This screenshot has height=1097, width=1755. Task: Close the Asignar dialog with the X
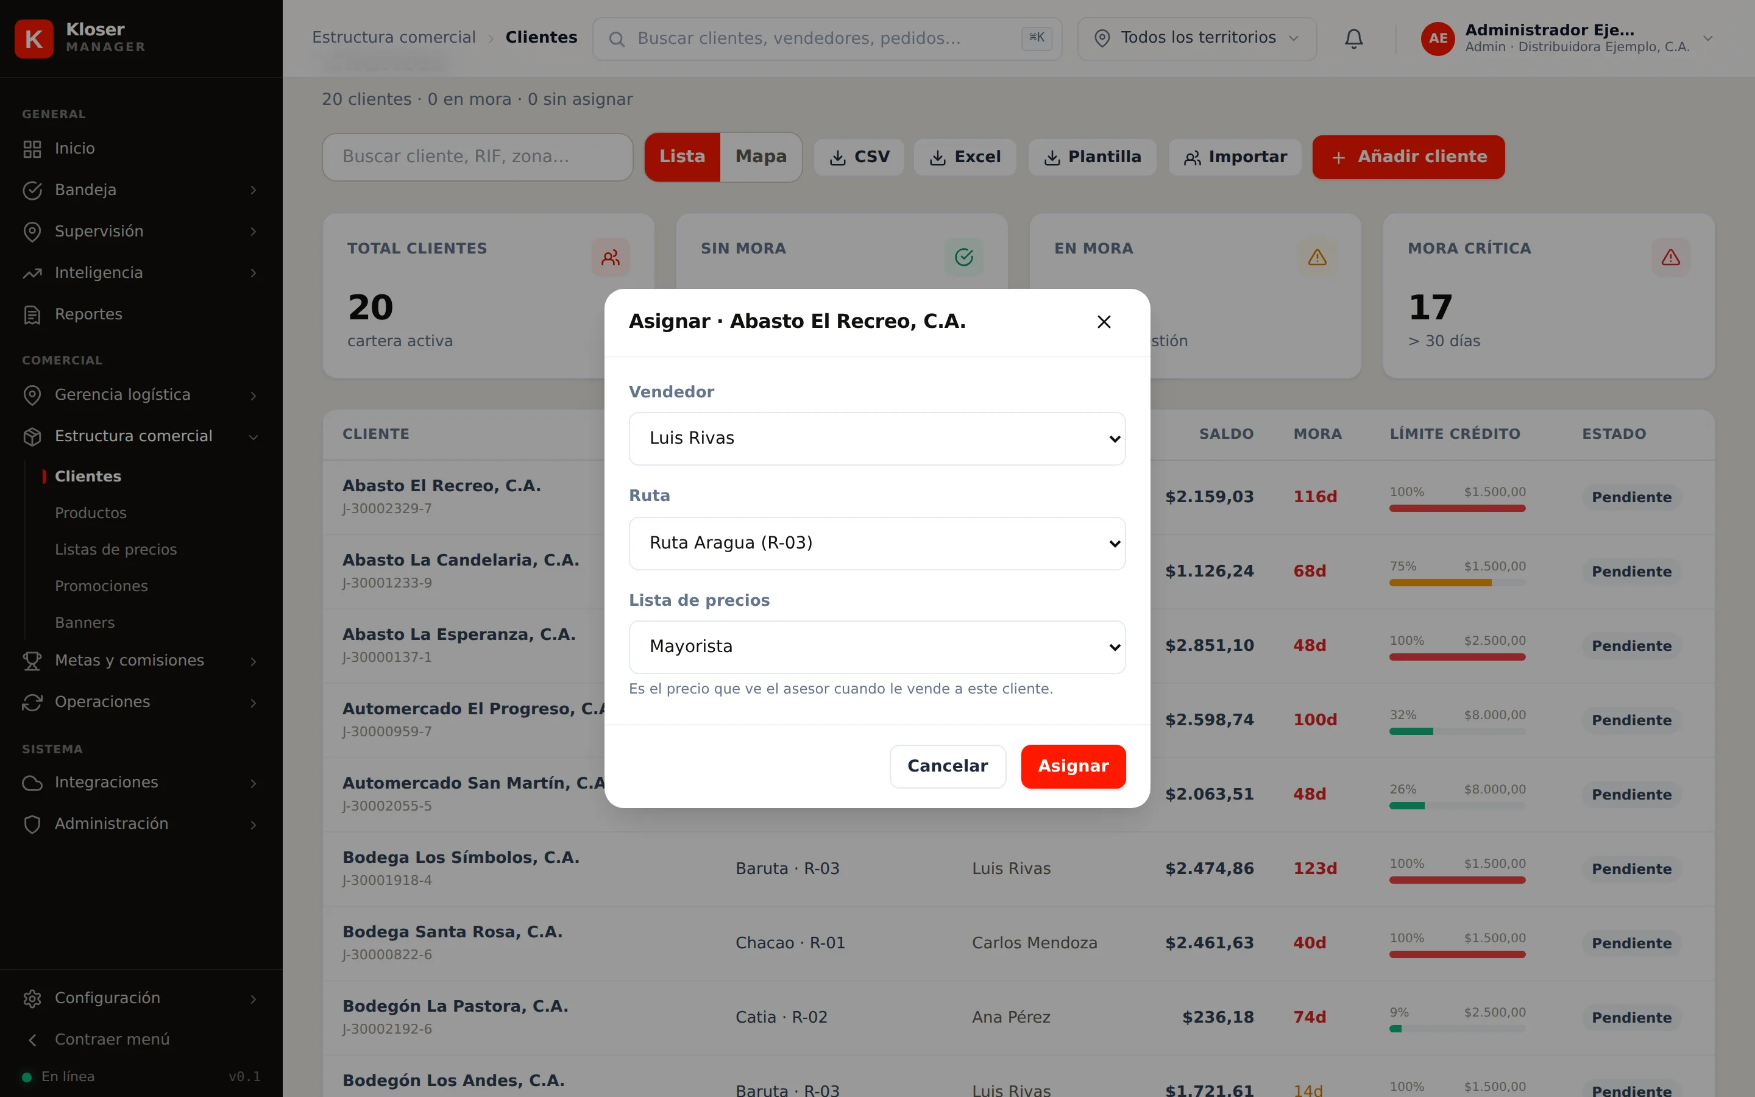(1104, 321)
